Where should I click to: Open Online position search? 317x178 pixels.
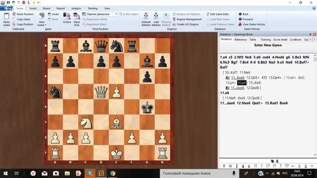pyautogui.click(x=67, y=18)
